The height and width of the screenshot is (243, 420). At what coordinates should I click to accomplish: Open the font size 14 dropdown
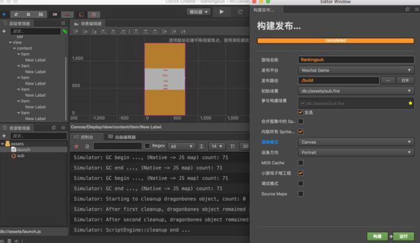point(216,146)
